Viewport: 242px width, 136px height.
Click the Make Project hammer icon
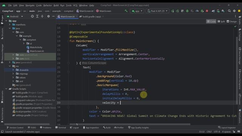pos(126,11)
